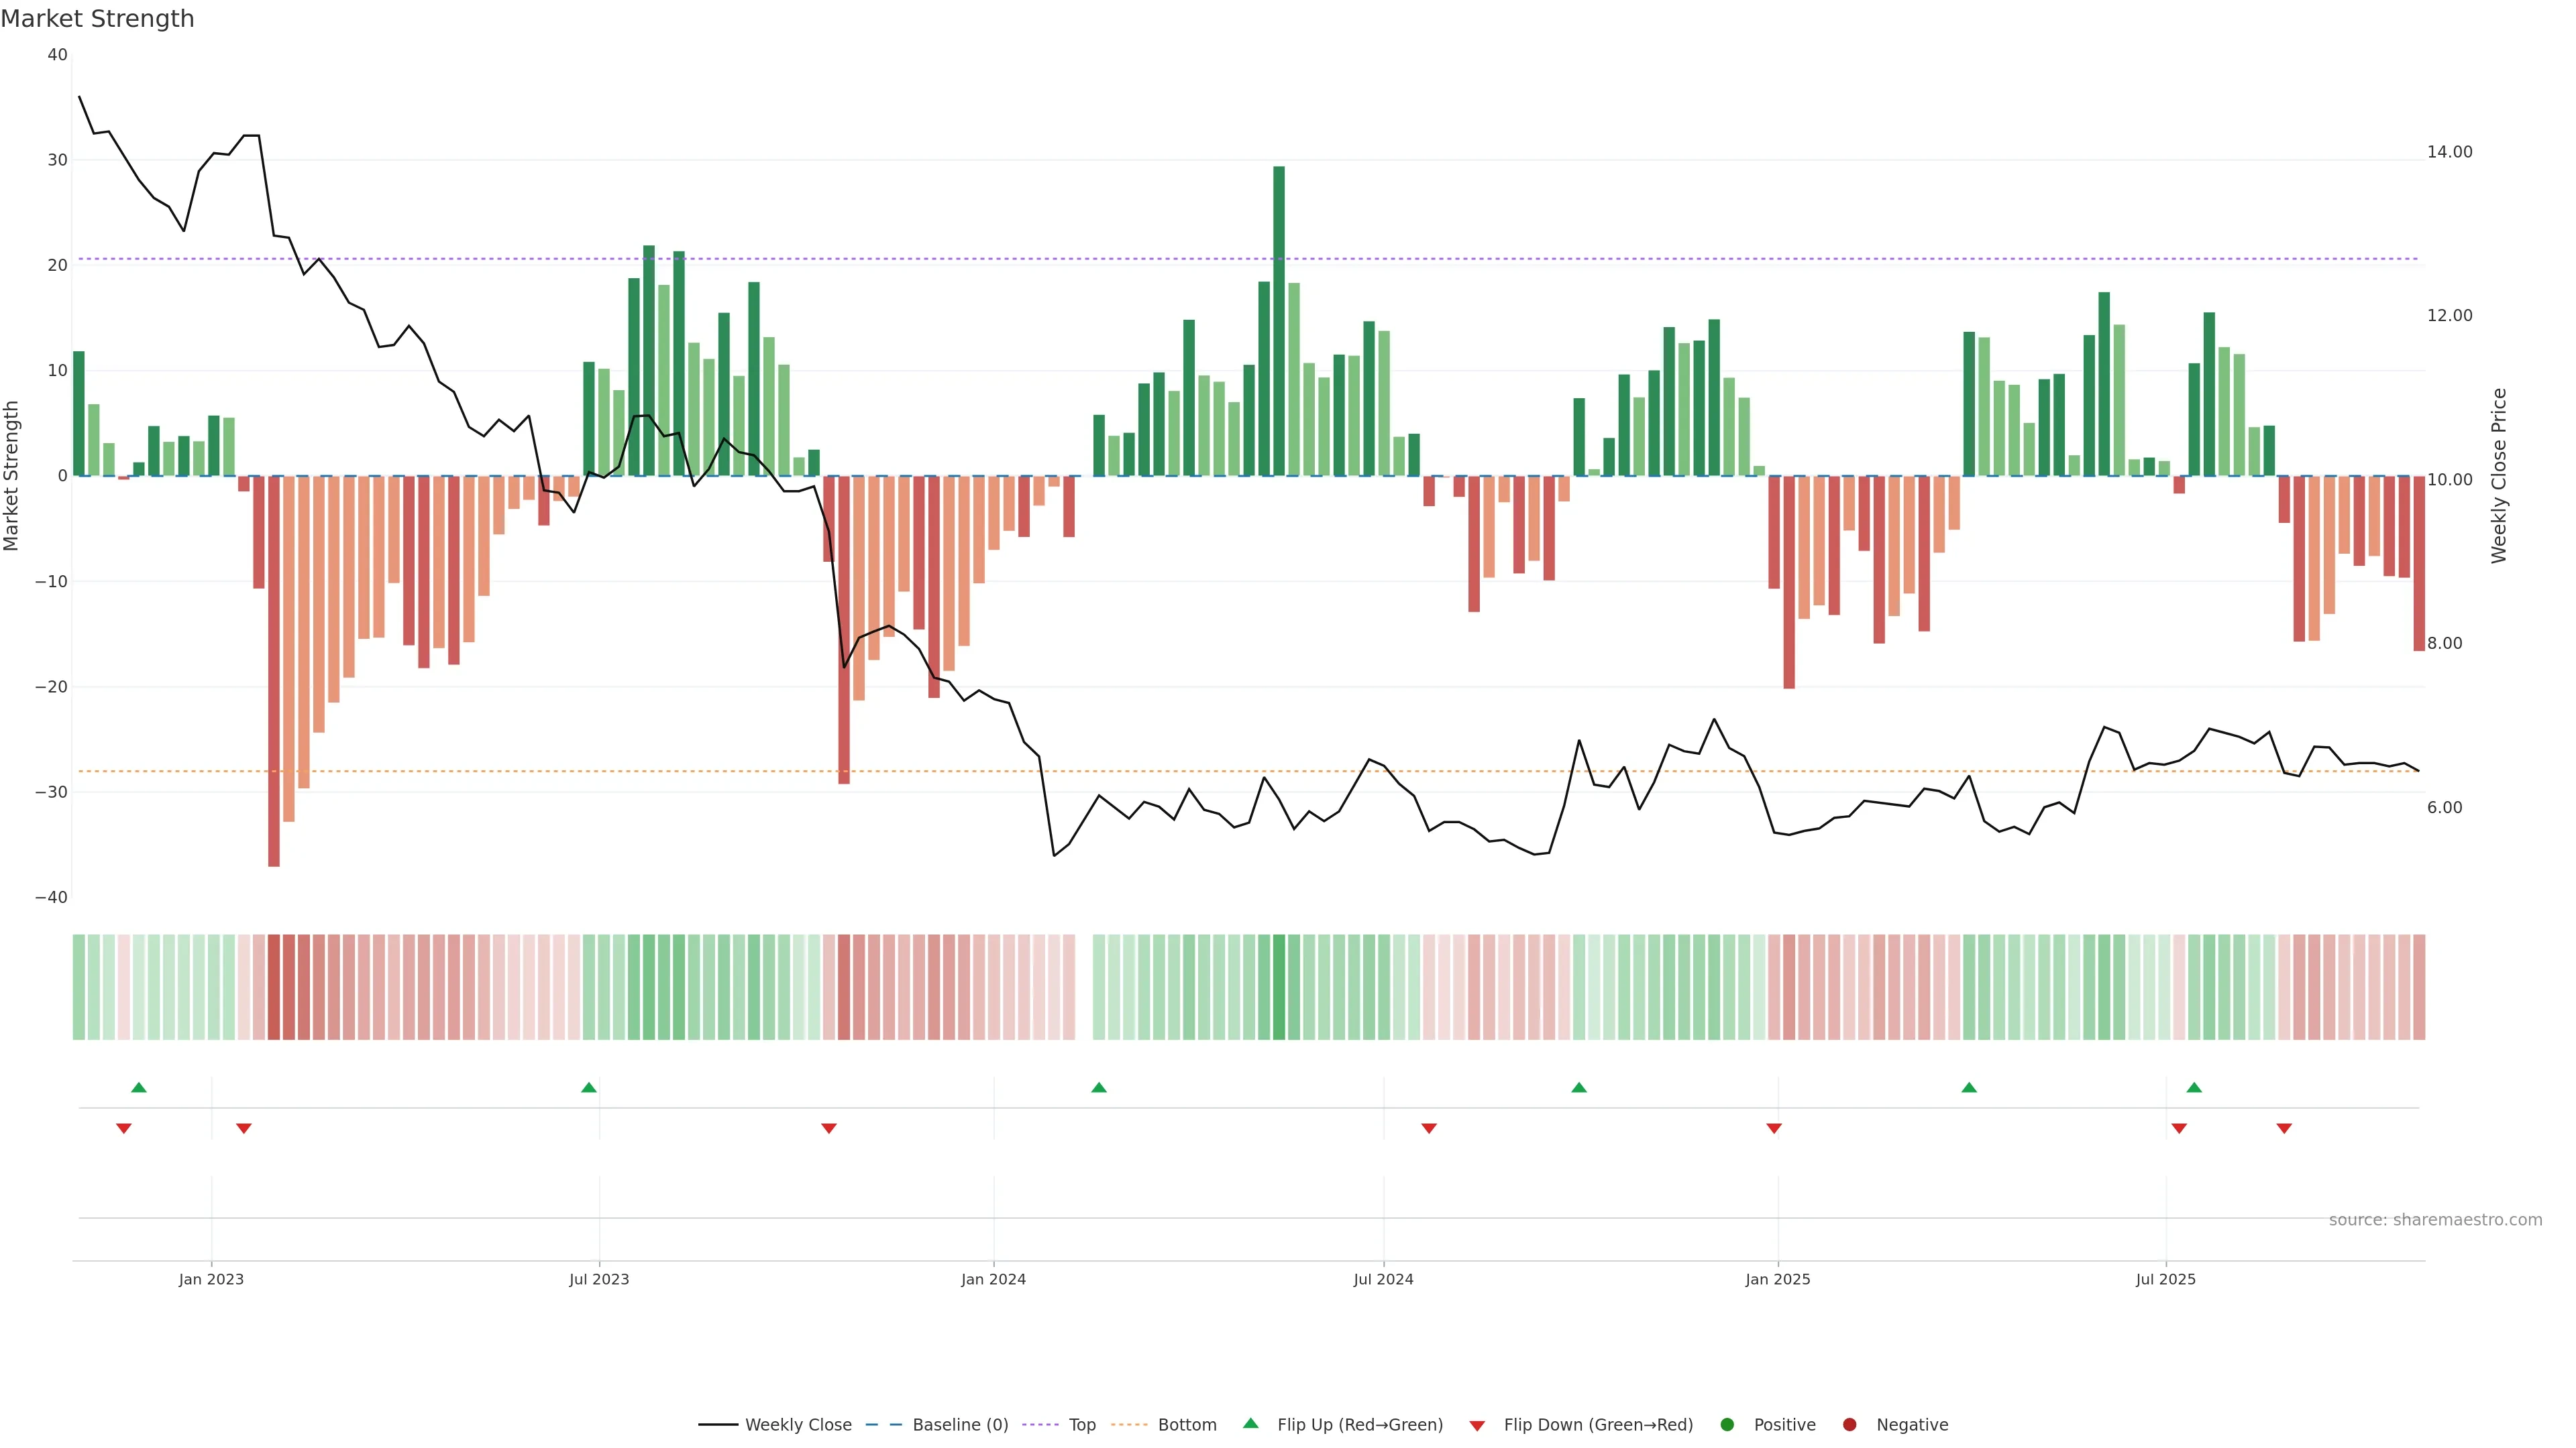The height and width of the screenshot is (1448, 2576).
Task: Click the Jul 2025 x-axis label
Action: [x=2165, y=1279]
